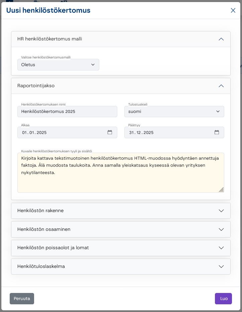Open the Päättyy date calendar picker icon
The image size is (242, 312).
(217, 132)
